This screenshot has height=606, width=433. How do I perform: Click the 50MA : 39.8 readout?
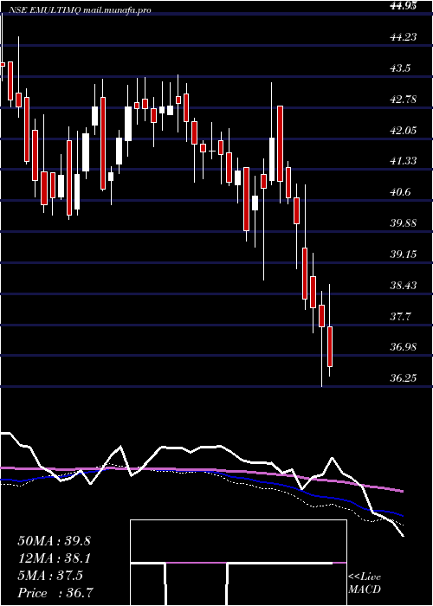pyautogui.click(x=54, y=541)
